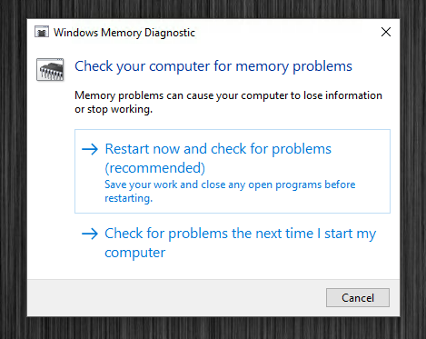Click the Cancel button
The height and width of the screenshot is (339, 426).
[358, 297]
